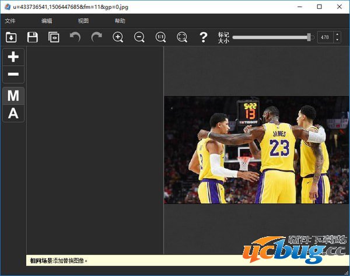Fit image to window with zoom icon
The image size is (350, 276).
click(182, 37)
